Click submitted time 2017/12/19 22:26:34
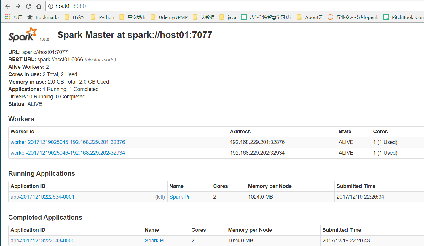 [x=360, y=197]
